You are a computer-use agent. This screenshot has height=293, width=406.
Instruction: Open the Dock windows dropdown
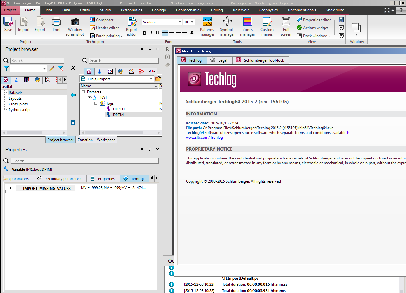314,36
